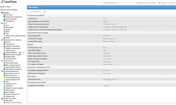
Task: Open the Помощь menu in header
Action: pos(153,3)
